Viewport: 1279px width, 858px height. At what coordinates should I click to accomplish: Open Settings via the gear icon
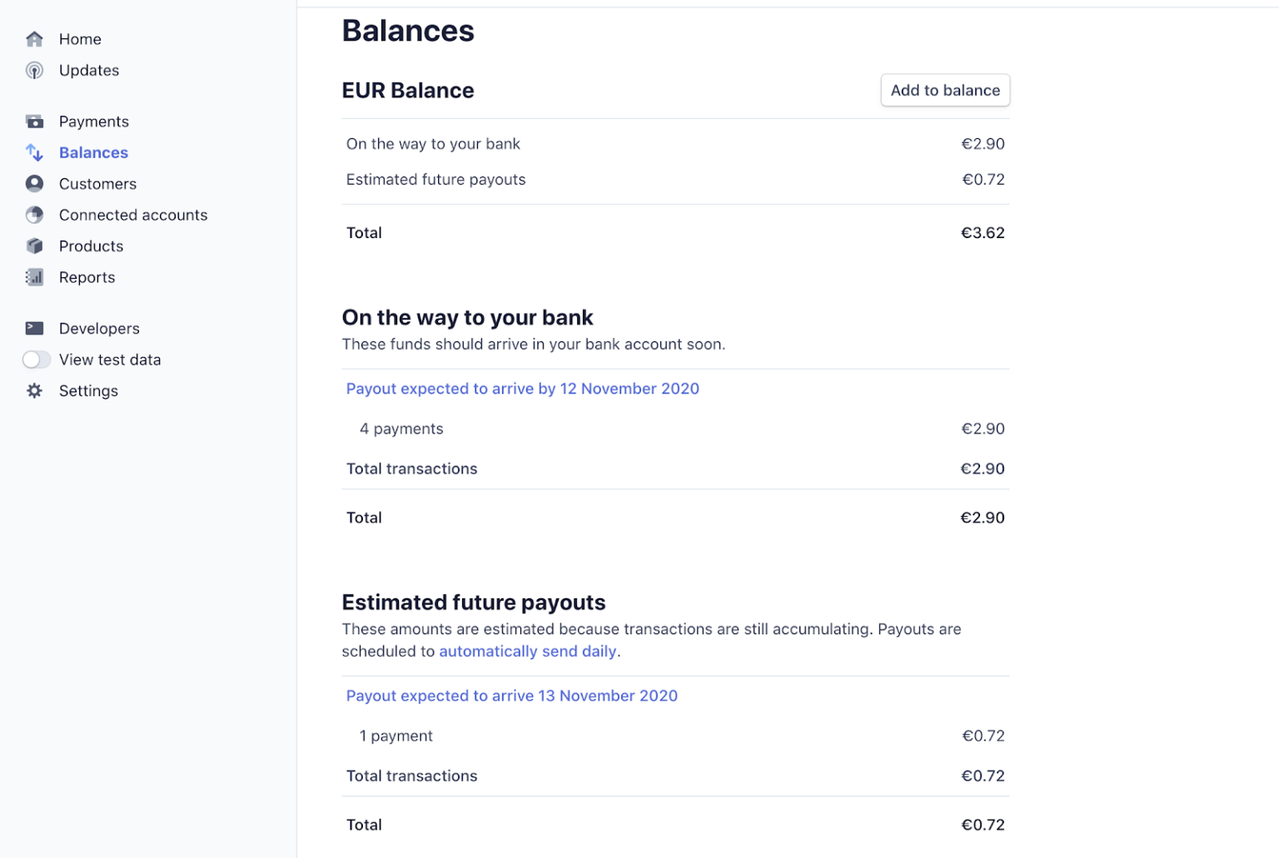(x=34, y=390)
